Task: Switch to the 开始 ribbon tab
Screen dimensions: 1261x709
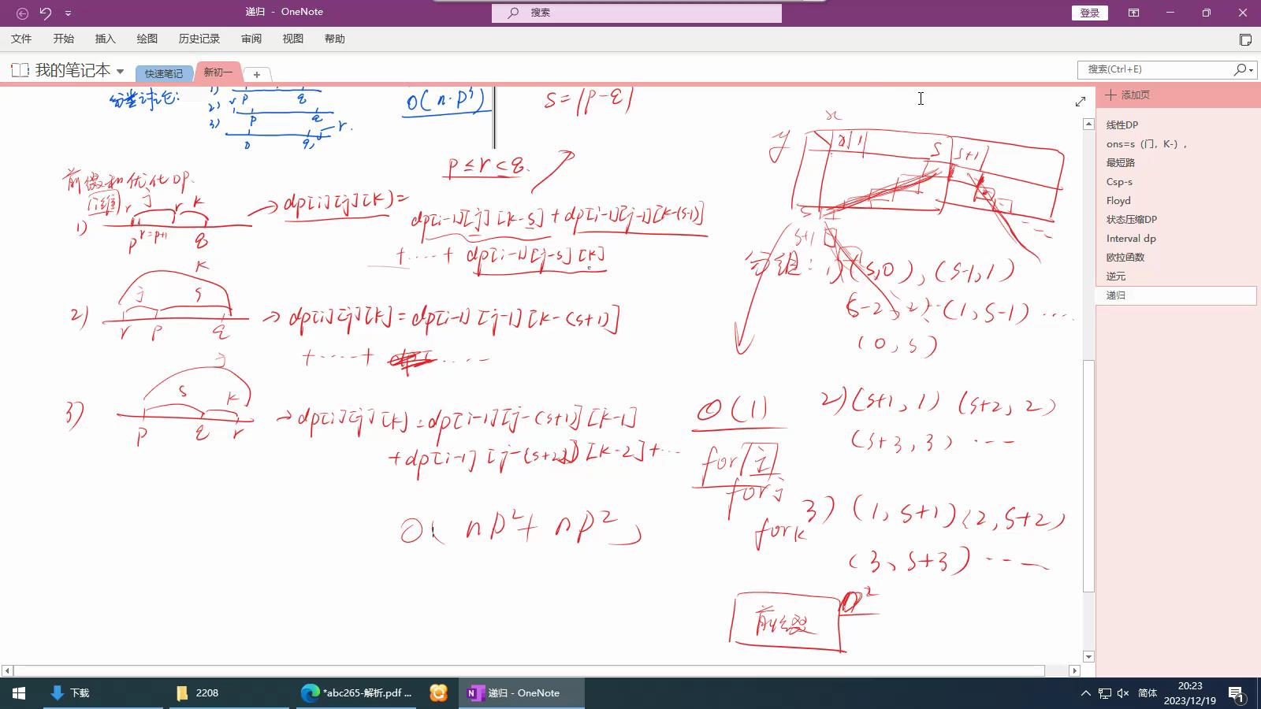Action: coord(63,39)
